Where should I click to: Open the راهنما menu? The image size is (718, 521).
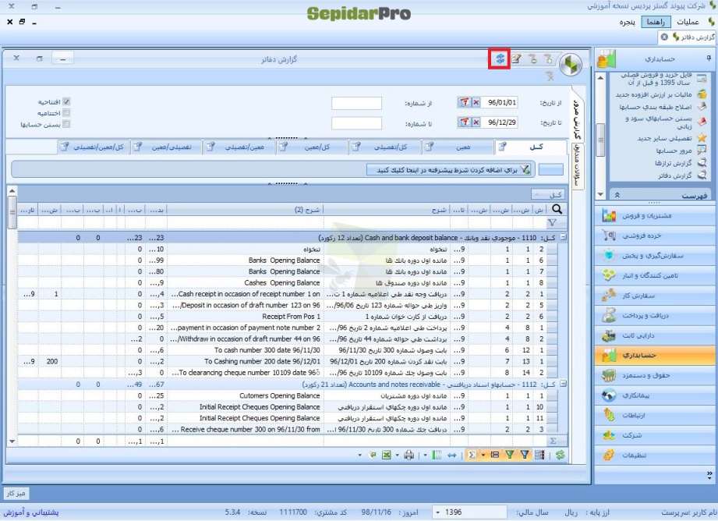[x=656, y=22]
